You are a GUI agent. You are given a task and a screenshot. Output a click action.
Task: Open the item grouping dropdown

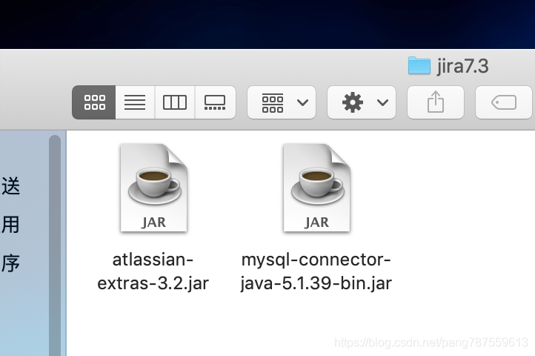coord(282,102)
